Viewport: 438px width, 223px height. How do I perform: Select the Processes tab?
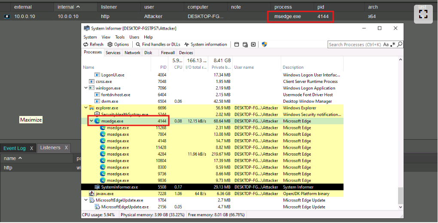(93, 52)
